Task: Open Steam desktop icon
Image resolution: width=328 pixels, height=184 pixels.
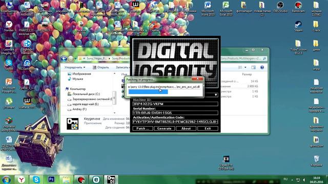Action: 298,26
